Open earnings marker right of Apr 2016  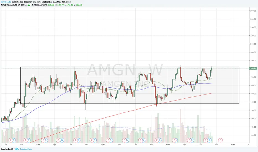[124, 140]
